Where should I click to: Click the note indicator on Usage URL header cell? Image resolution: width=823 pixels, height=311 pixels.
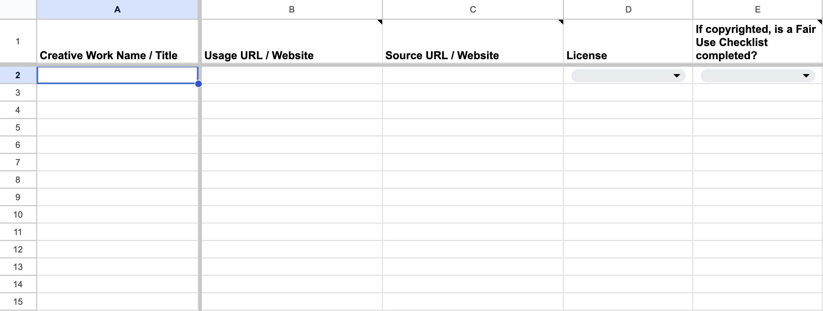click(380, 22)
